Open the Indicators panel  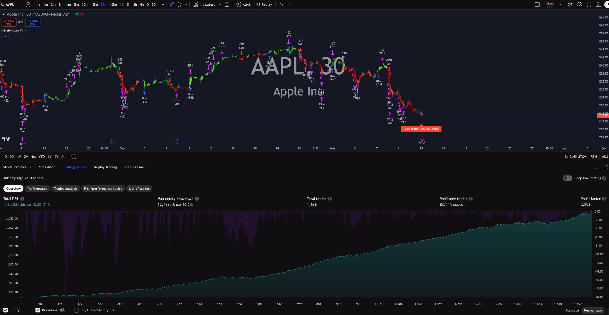pos(206,4)
